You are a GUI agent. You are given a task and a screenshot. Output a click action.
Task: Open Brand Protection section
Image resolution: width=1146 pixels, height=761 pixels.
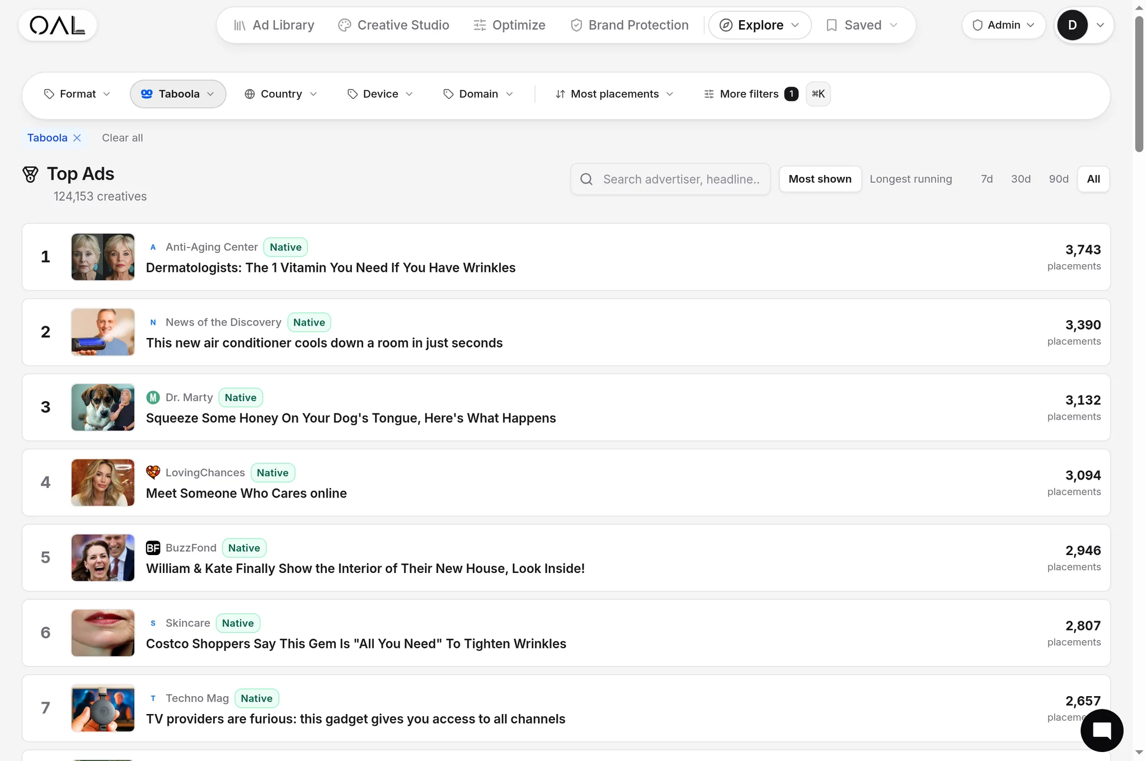(630, 25)
